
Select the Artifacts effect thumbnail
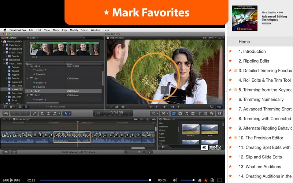(190, 129)
